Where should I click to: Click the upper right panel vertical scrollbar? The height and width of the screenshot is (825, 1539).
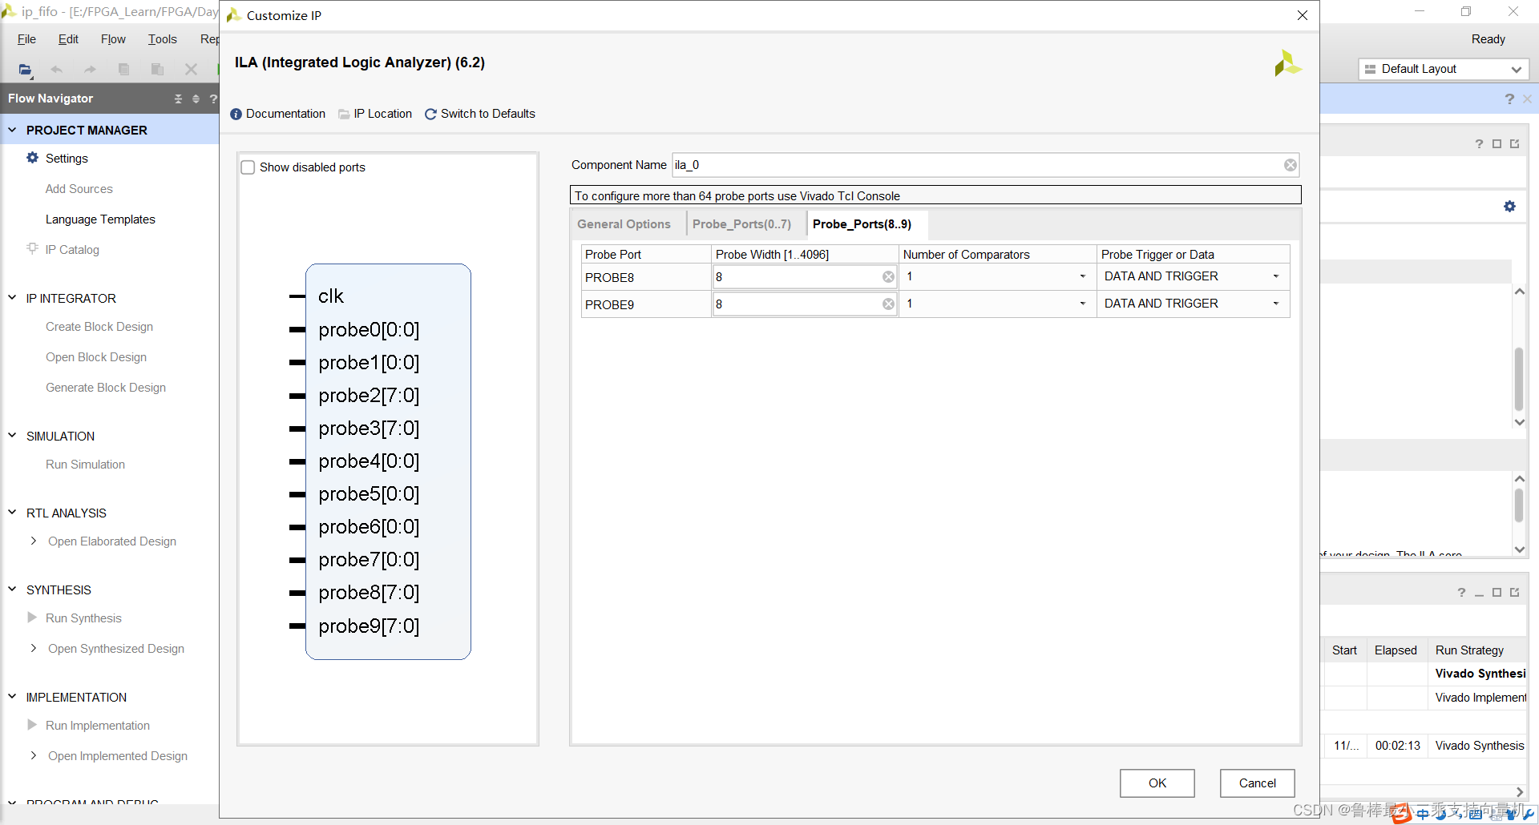(x=1519, y=378)
